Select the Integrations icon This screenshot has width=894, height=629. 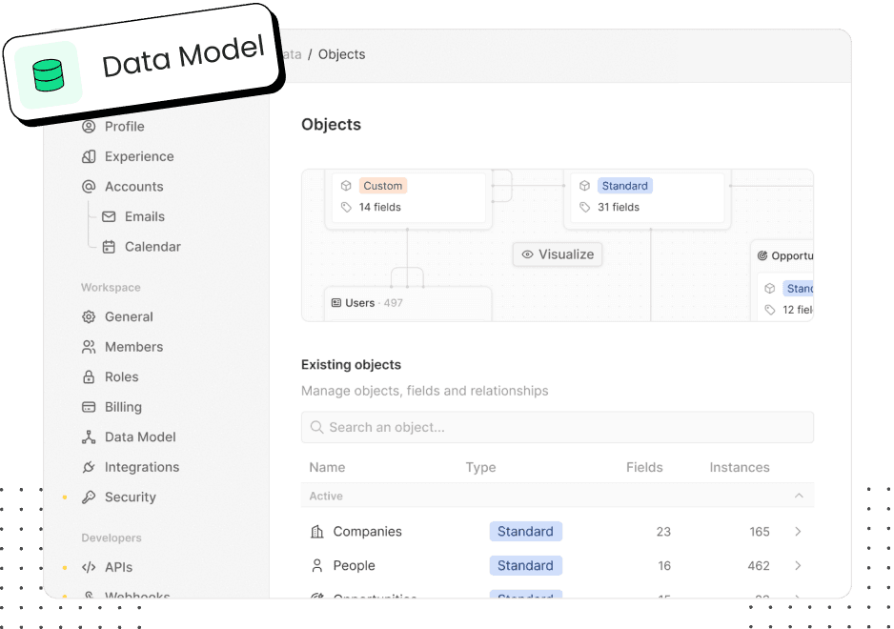88,467
